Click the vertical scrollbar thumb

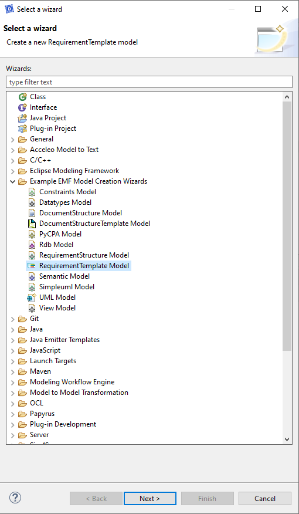287,226
